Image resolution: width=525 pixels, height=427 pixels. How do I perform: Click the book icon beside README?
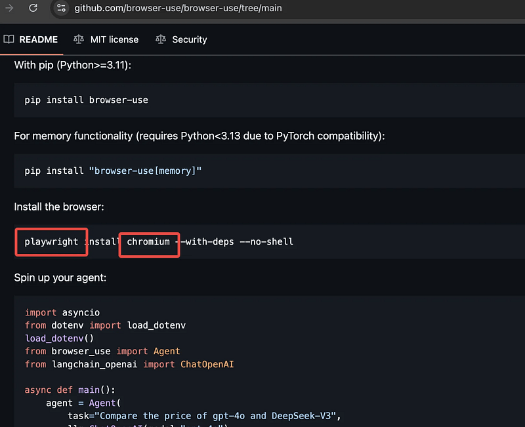[x=9, y=39]
